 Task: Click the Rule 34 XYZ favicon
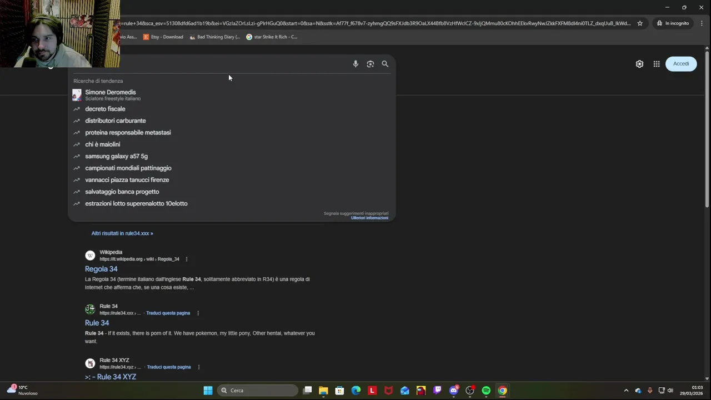[90, 363]
